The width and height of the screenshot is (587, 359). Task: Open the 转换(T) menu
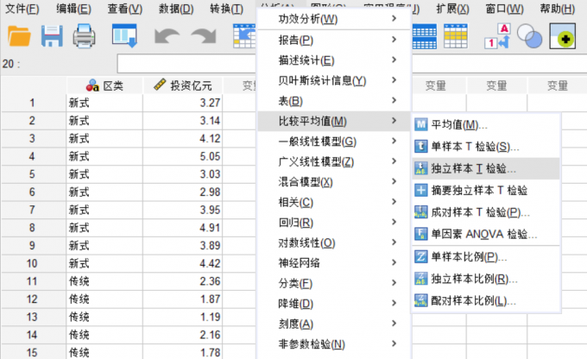pos(226,9)
